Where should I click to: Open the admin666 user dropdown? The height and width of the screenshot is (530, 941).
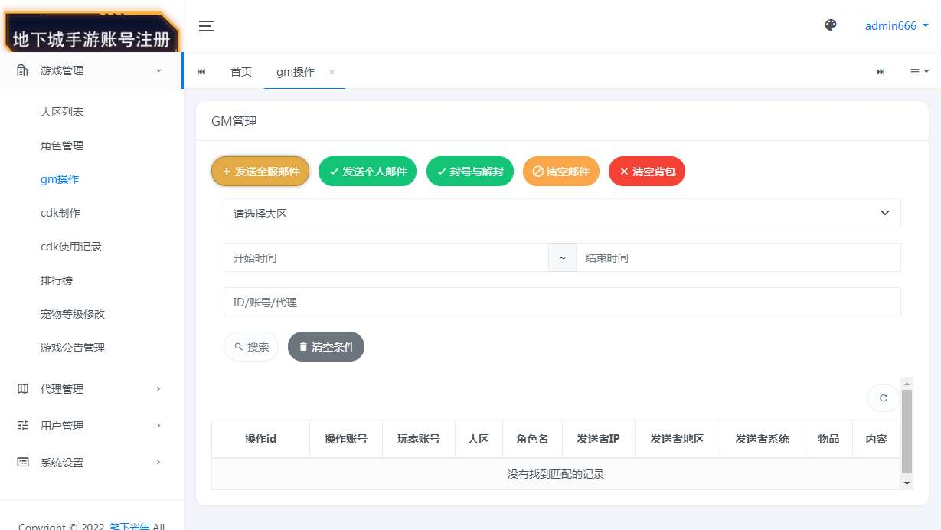(897, 25)
